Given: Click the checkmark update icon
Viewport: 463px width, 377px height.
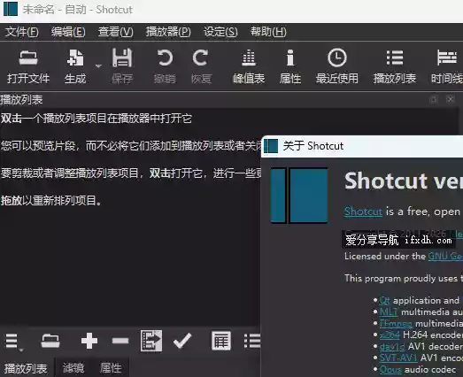Looking at the screenshot, I should [182, 341].
